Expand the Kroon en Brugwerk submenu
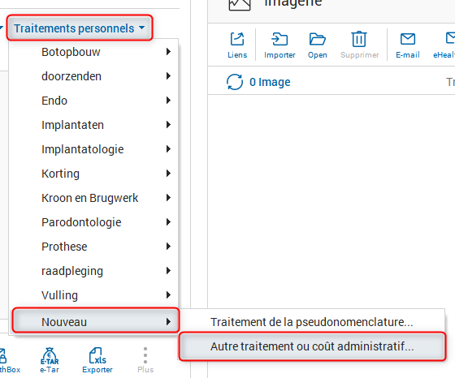Screen dimensions: 455x378 [x=94, y=198]
